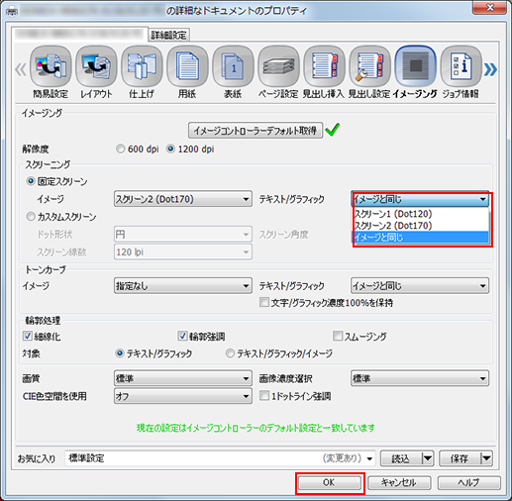Click イメージコントローラーデフォルト取得 button
This screenshot has height=501, width=512.
[x=256, y=131]
